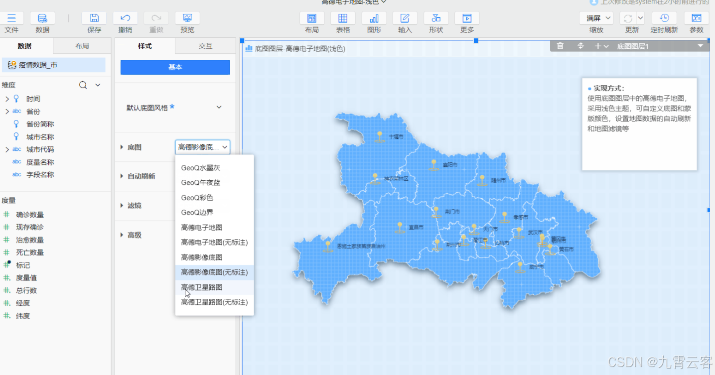Expand the 时间 dimension node
The image size is (715, 375).
[x=7, y=99]
